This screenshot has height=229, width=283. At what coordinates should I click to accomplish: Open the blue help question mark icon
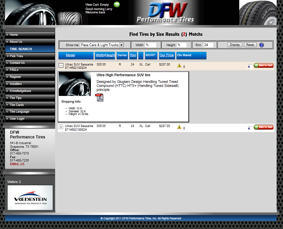click(x=262, y=45)
